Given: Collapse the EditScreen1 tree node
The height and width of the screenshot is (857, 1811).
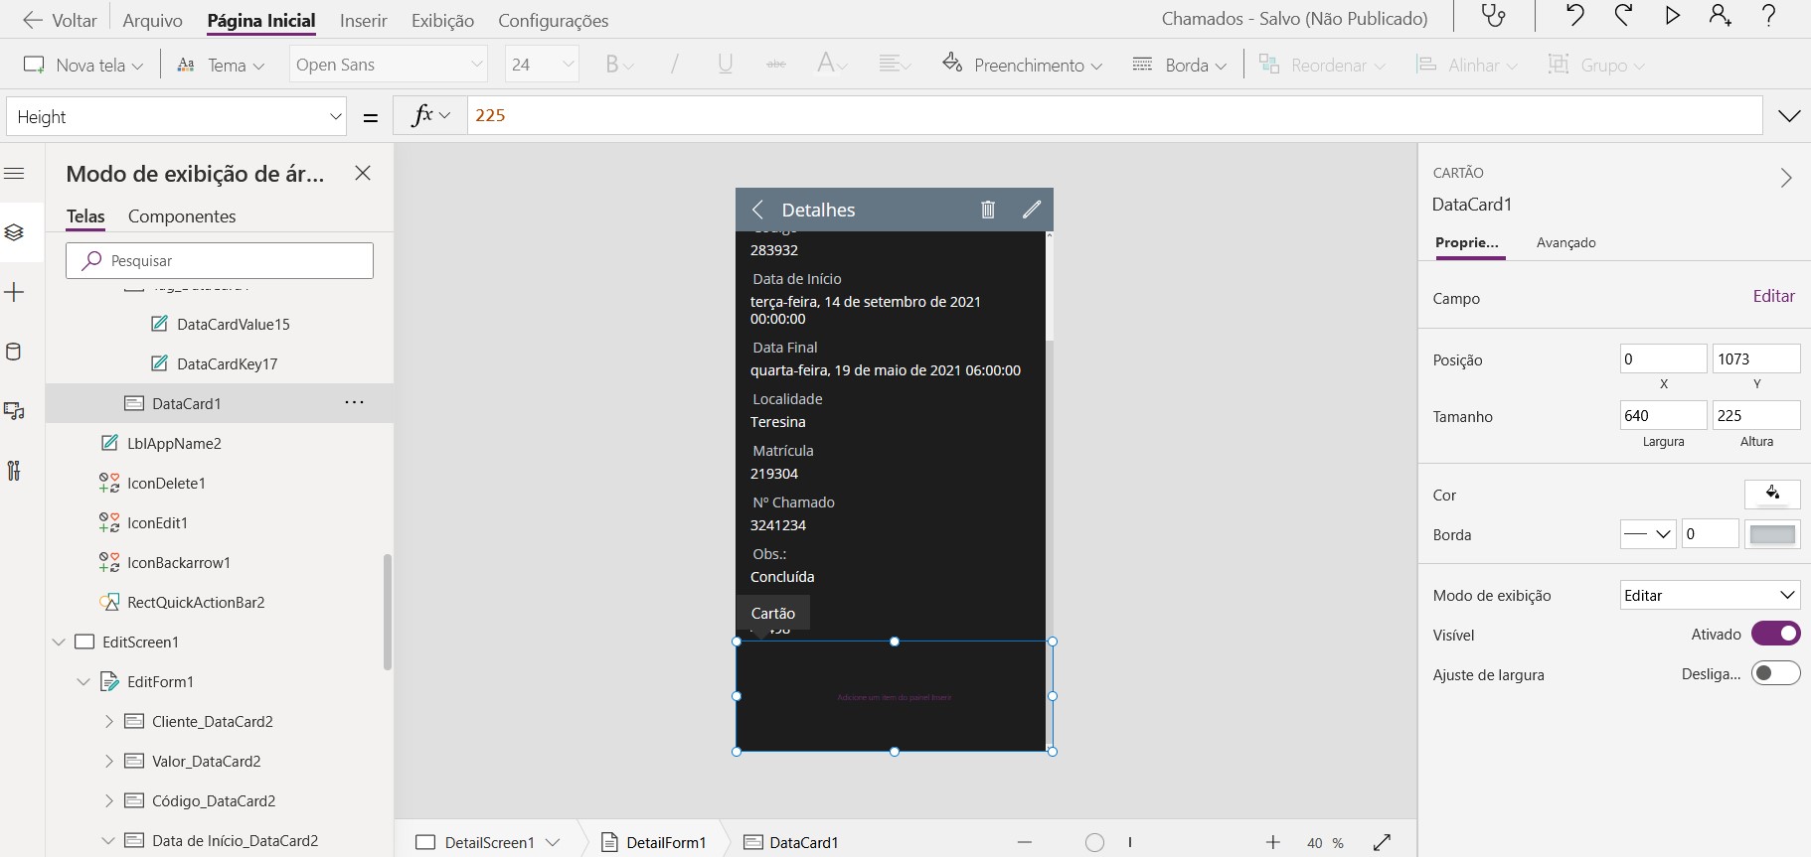Looking at the screenshot, I should (60, 643).
